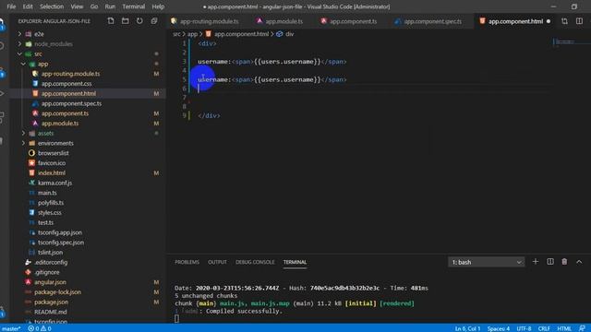Image resolution: width=591 pixels, height=332 pixels.
Task: Open the shell selector dropdown showing 1: bash
Action: click(x=487, y=262)
